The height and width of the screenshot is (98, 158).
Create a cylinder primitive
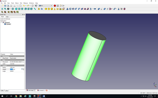(49, 9)
